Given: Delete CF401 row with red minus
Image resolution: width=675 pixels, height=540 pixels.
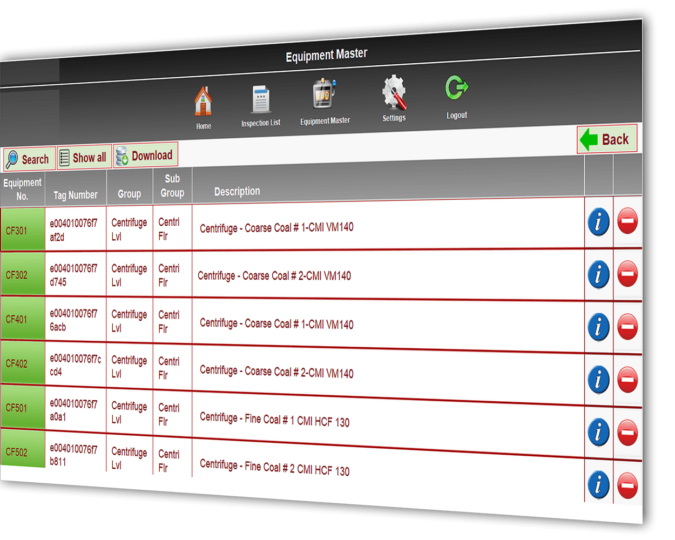Looking at the screenshot, I should coord(627,327).
